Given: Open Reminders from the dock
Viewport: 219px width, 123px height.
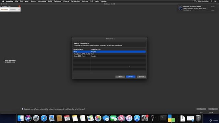Looking at the screenshot, I should [x=83, y=118].
